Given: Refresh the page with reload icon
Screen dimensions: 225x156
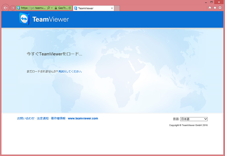Looking at the screenshot, I should point(70,8).
